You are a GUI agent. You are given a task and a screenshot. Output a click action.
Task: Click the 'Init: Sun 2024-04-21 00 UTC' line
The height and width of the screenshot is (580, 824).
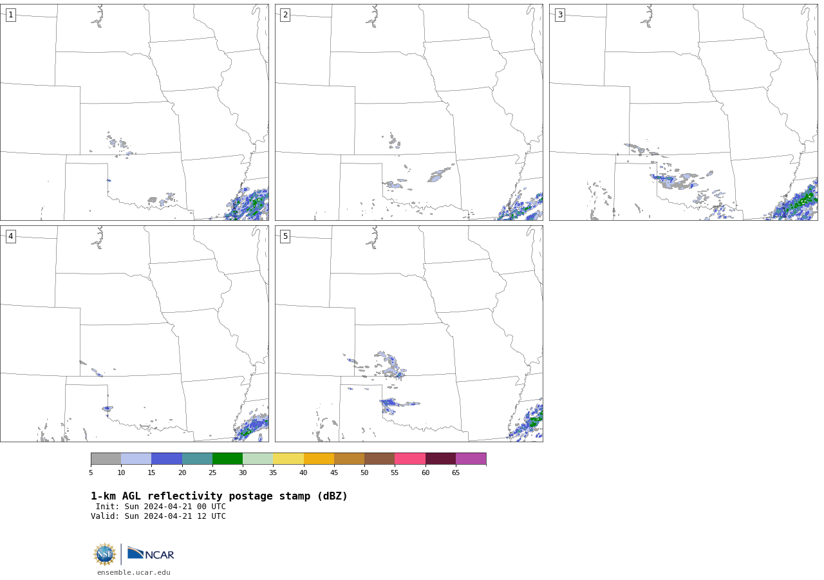(161, 507)
